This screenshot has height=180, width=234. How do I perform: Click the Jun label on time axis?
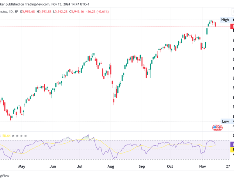coord(53,166)
